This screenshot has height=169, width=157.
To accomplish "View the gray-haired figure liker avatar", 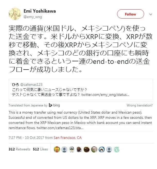I will pyautogui.click(x=94, y=149).
